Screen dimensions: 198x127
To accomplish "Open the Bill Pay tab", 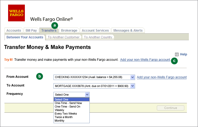I will tap(31, 31).
